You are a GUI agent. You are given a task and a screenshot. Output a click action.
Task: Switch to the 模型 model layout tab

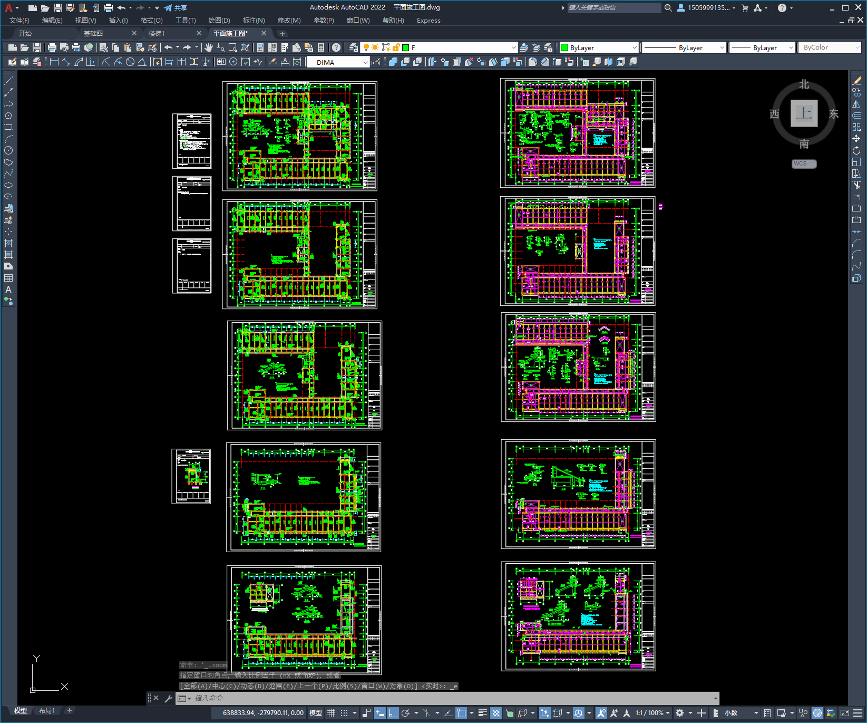pos(21,711)
